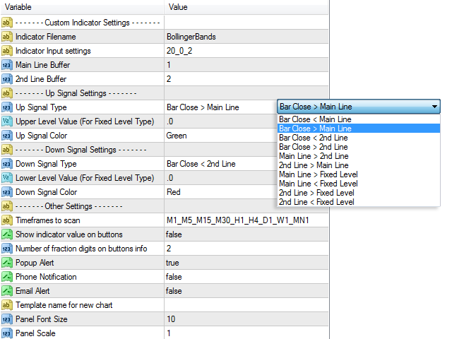Click the icon beside Indicator Filename
Screen dimensions: 452x339
coord(7,37)
